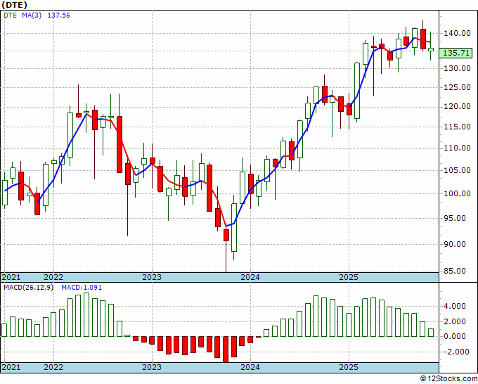This screenshot has width=478, height=384.
Task: Click the 120.00 price axis label
Action: tap(457, 106)
